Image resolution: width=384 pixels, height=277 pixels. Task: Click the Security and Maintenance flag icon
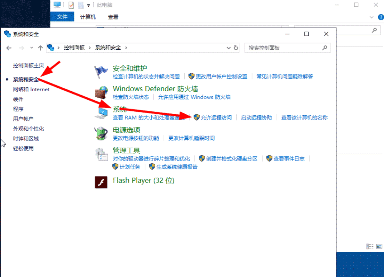click(x=101, y=72)
